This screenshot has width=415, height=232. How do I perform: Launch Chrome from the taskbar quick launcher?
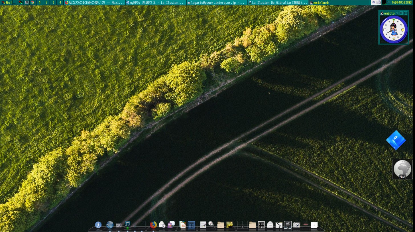click(x=32, y=3)
